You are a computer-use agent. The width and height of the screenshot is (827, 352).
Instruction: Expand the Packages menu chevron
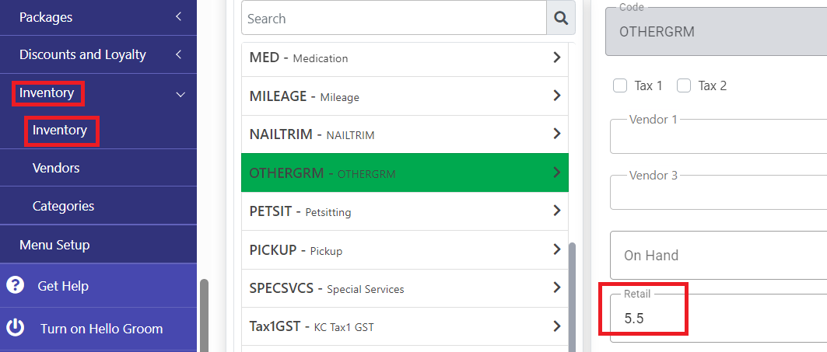[179, 17]
